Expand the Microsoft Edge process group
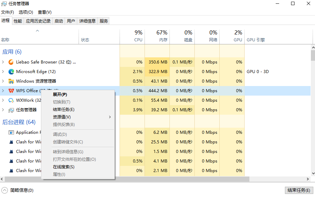Image resolution: width=315 pixels, height=198 pixels. (3, 72)
